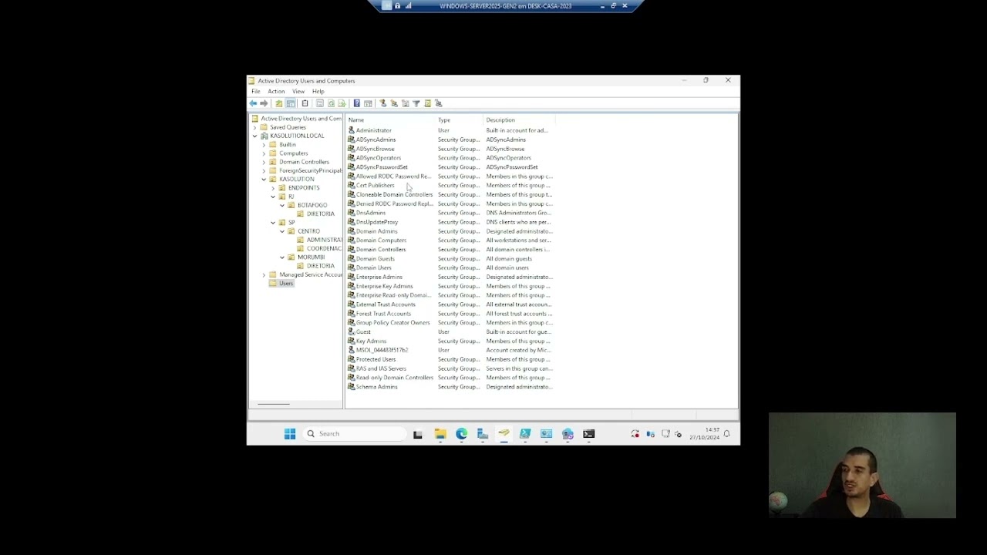Image resolution: width=987 pixels, height=555 pixels.
Task: Expand the ENDPOINTS organizational unit
Action: click(x=273, y=188)
